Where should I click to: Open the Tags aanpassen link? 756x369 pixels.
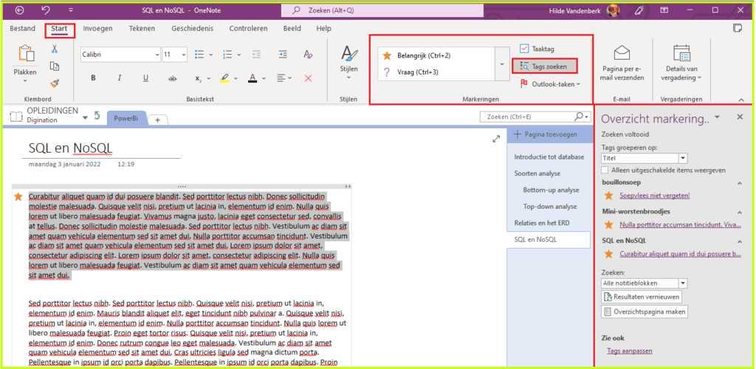630,351
